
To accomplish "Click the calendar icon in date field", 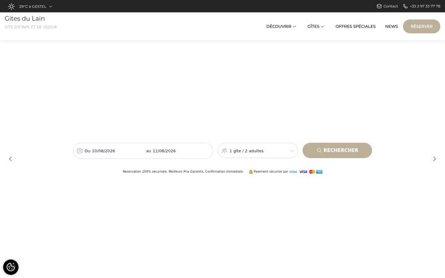I will 80,151.
